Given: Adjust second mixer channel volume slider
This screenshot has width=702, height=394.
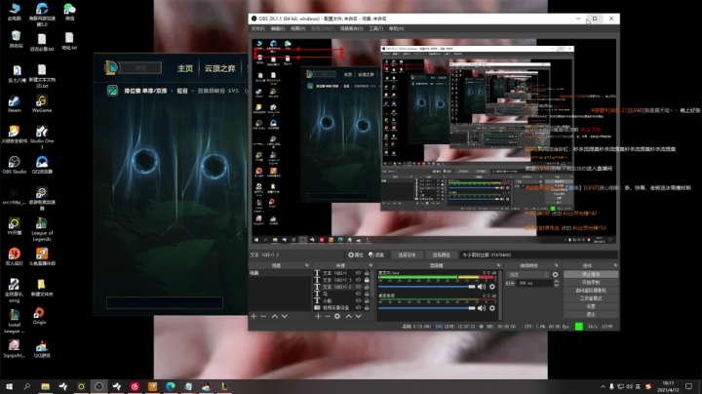Looking at the screenshot, I should point(427,308).
